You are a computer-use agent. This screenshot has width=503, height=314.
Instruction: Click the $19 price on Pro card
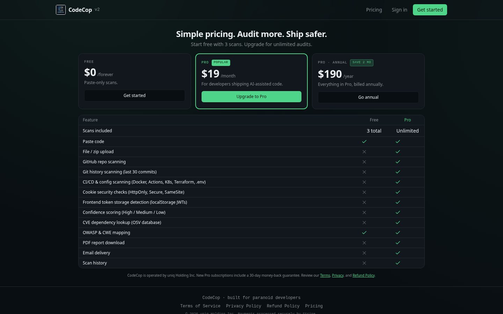[210, 74]
